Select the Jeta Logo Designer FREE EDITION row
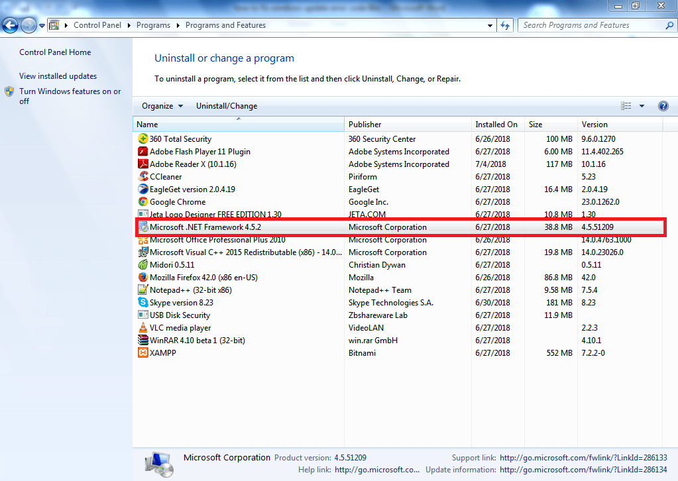678x481 pixels. (x=400, y=214)
